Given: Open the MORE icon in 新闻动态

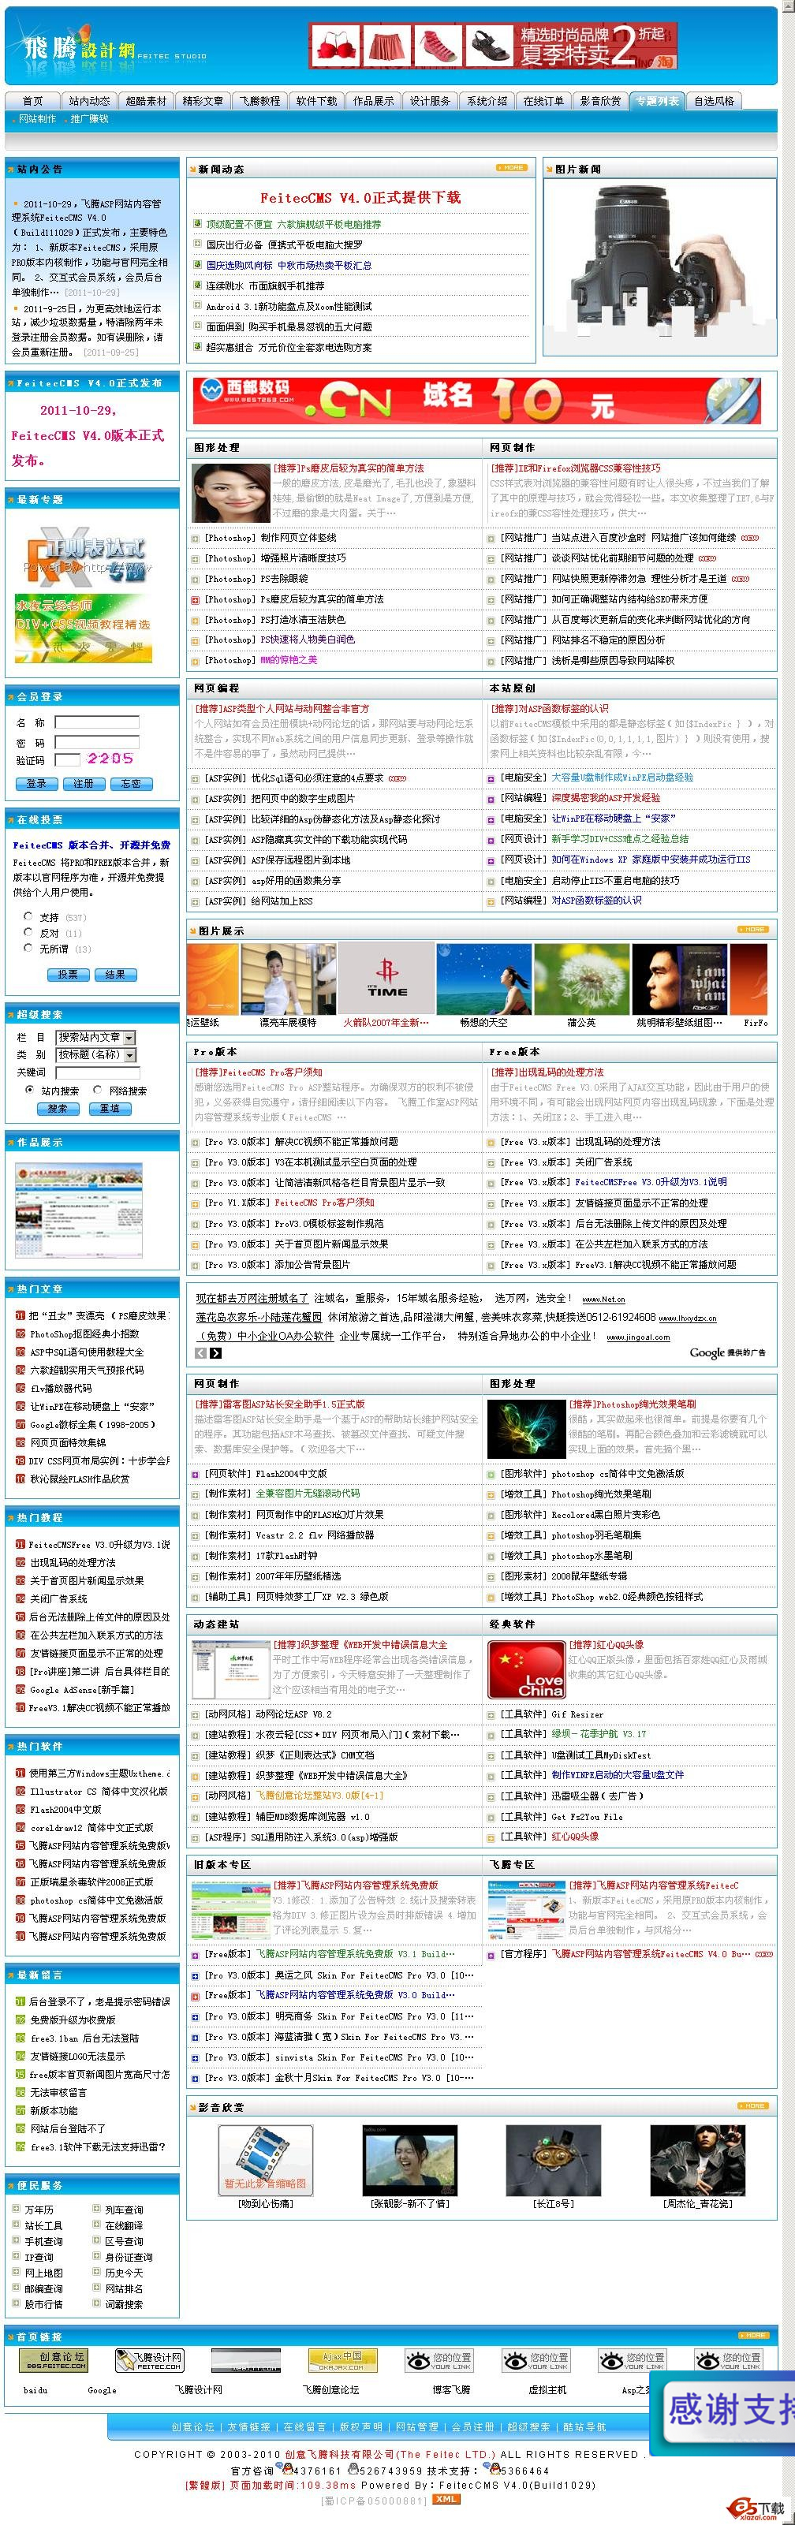Looking at the screenshot, I should coord(511,168).
